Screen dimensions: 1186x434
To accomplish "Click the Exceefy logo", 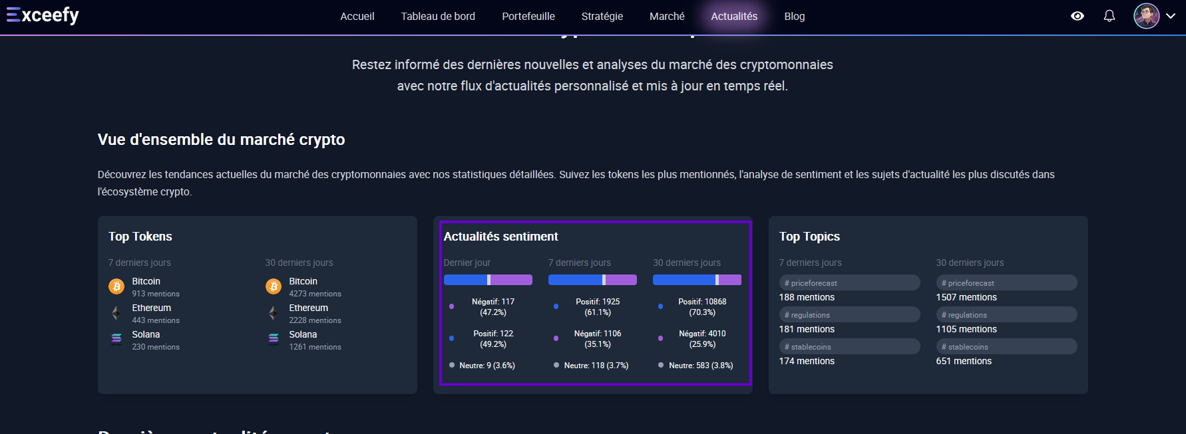I will click(43, 15).
